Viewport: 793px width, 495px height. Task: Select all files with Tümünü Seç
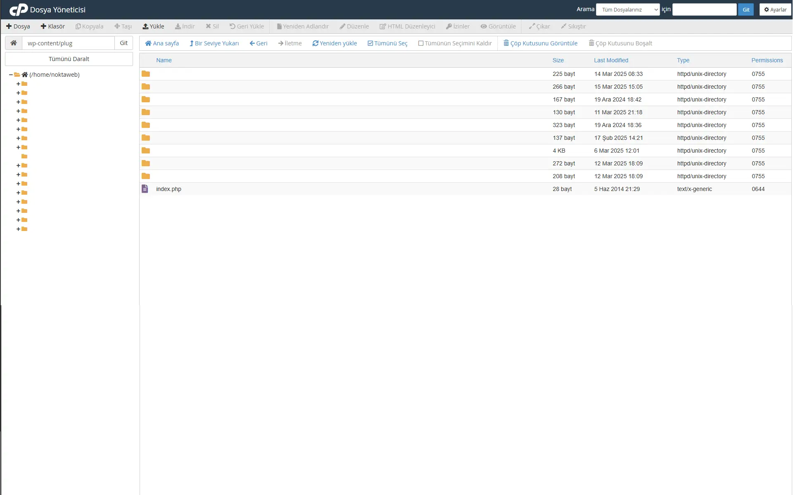(387, 43)
